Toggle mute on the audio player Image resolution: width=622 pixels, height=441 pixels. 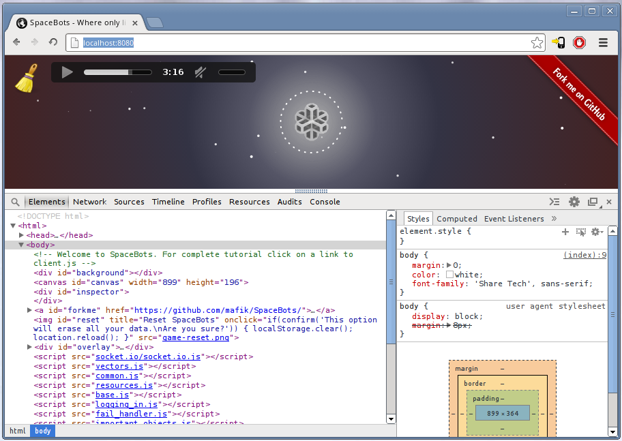(201, 72)
